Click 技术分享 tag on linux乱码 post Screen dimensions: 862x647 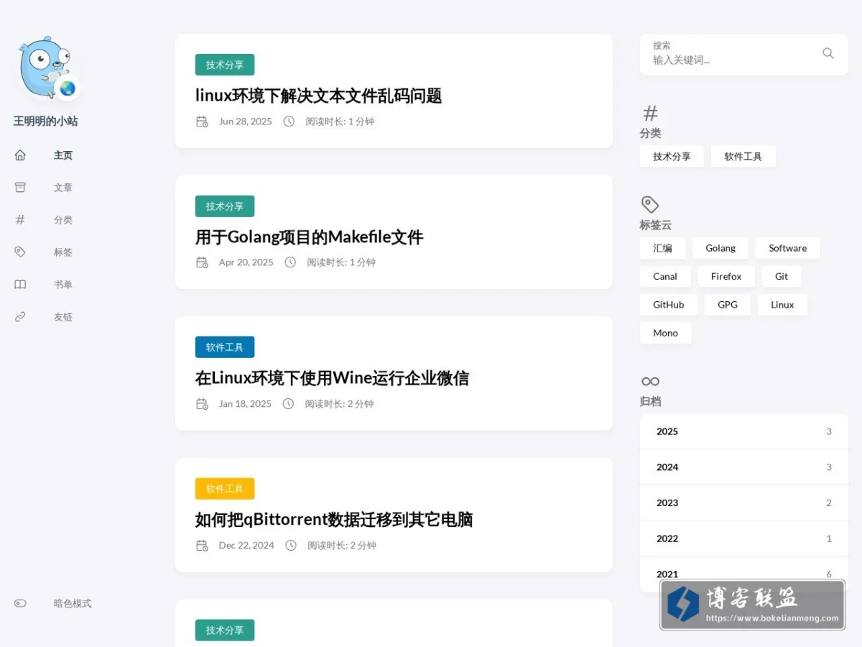(225, 65)
